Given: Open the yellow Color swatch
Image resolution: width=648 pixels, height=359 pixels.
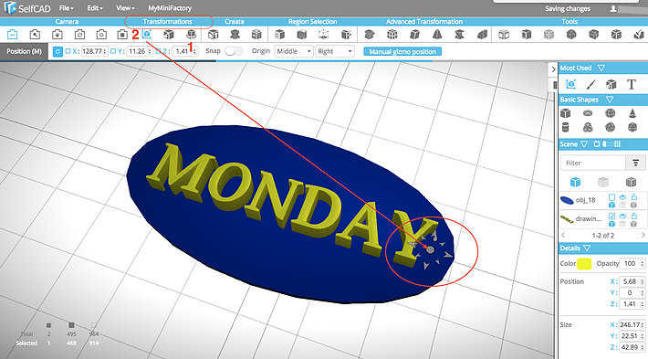Looking at the screenshot, I should click(584, 263).
